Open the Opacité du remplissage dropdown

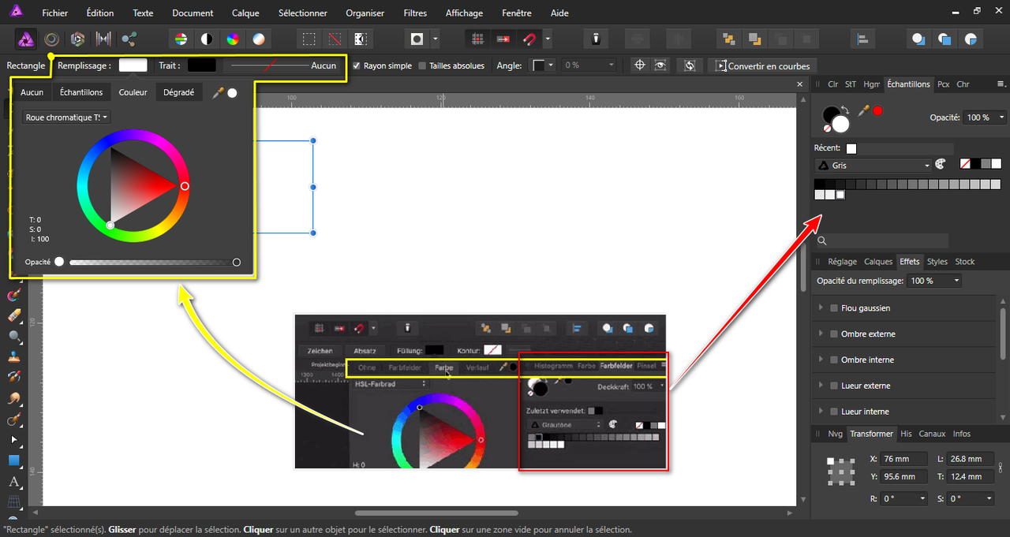click(935, 281)
